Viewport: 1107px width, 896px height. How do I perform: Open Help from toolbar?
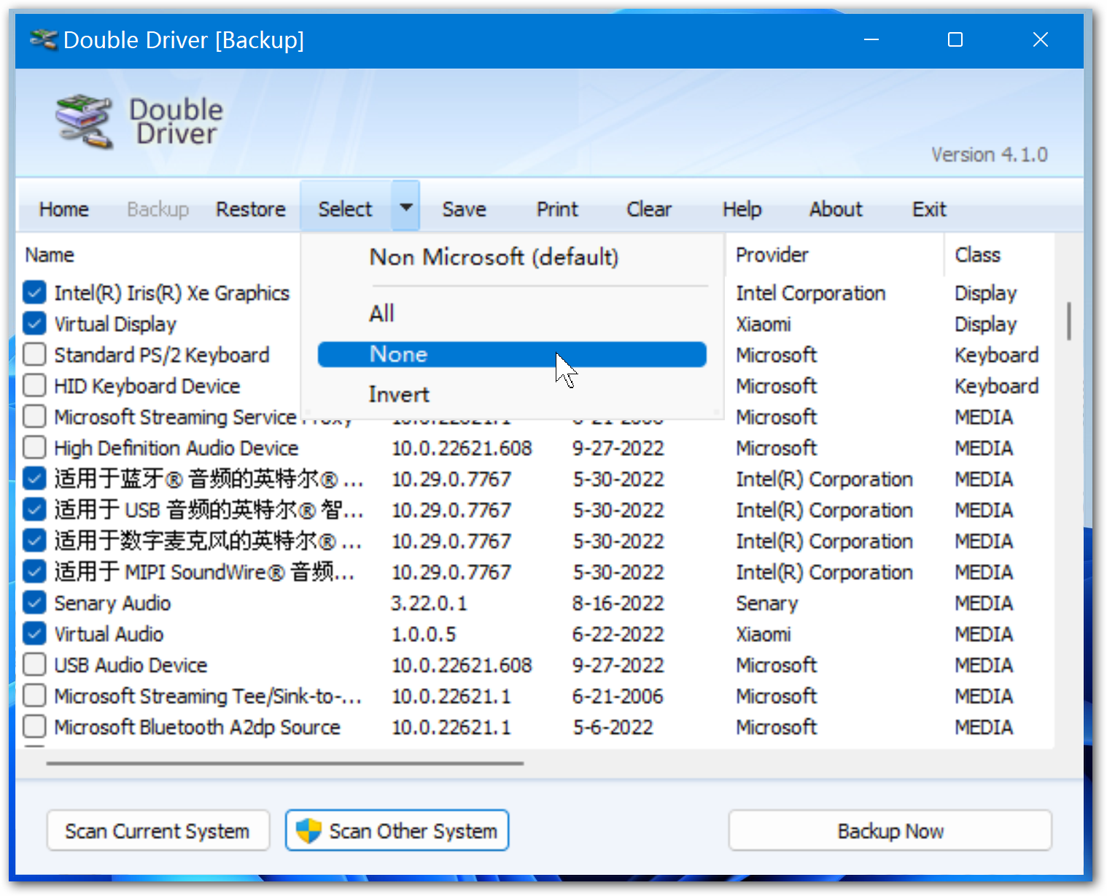pyautogui.click(x=742, y=209)
